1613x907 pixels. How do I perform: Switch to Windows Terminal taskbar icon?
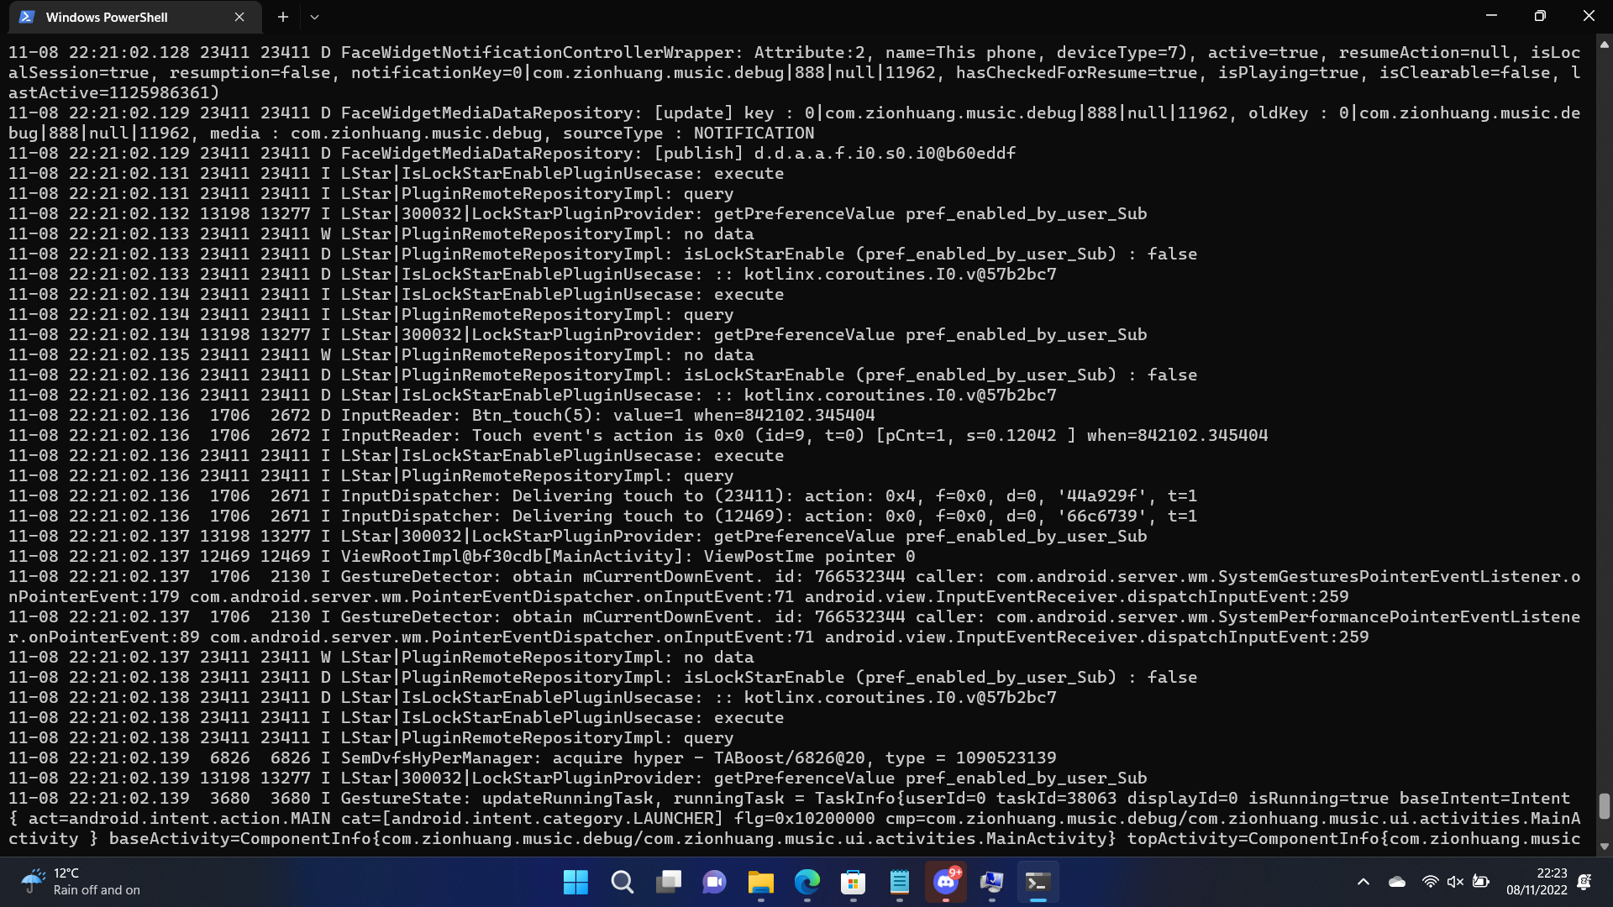pos(1038,882)
